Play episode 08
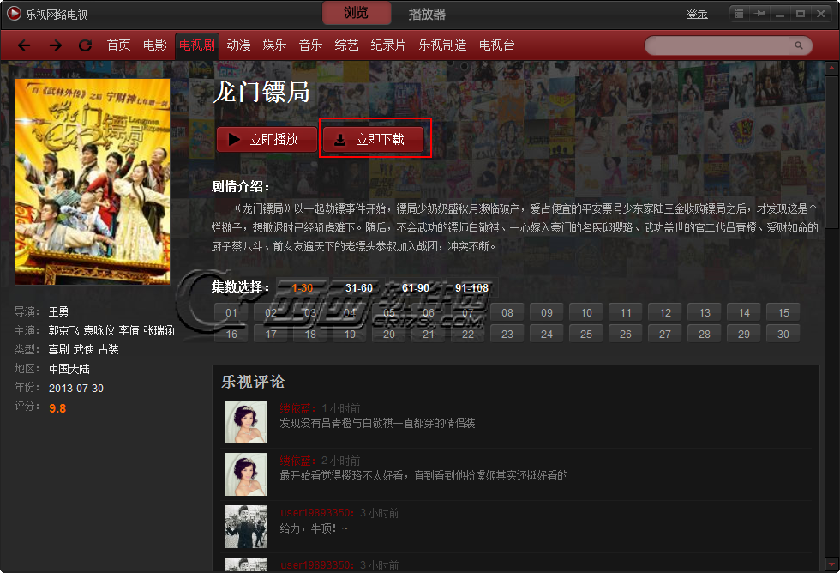The image size is (840, 573). click(x=507, y=312)
